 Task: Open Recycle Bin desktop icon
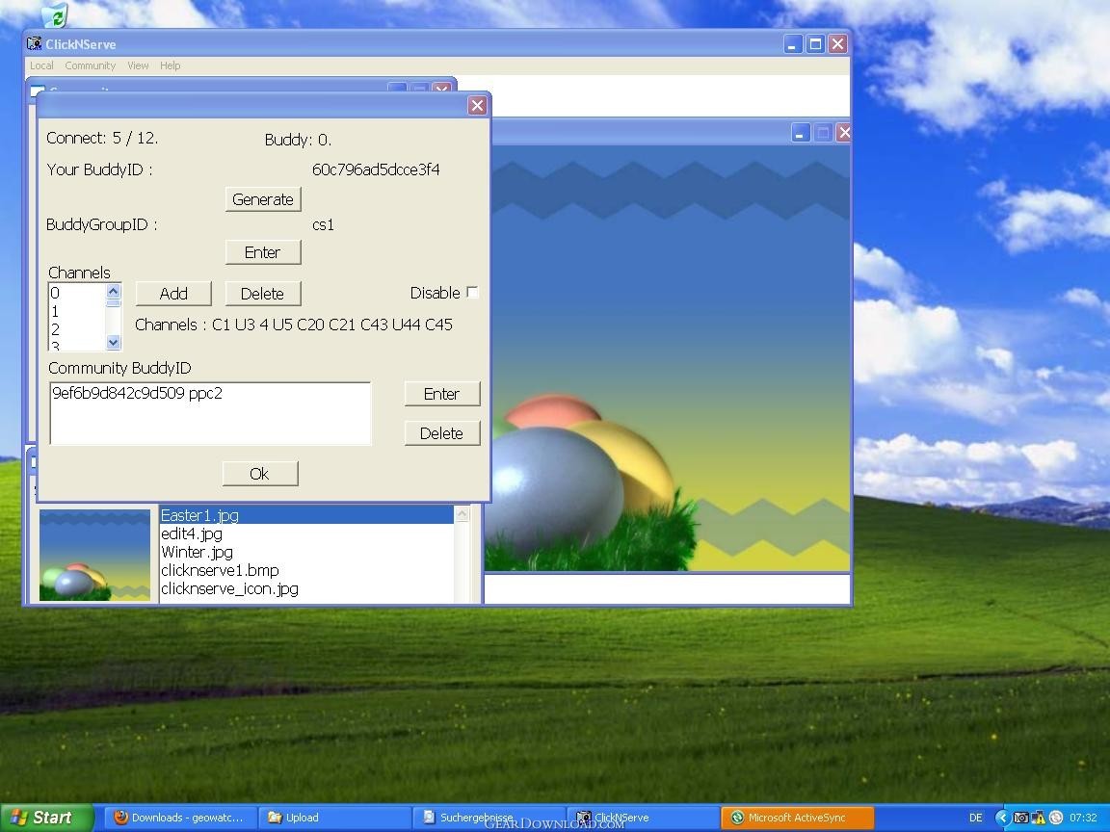coord(55,14)
